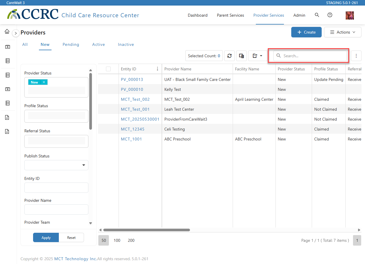The width and height of the screenshot is (365, 264).
Task: Click the CCRC logo
Action: 33,14
